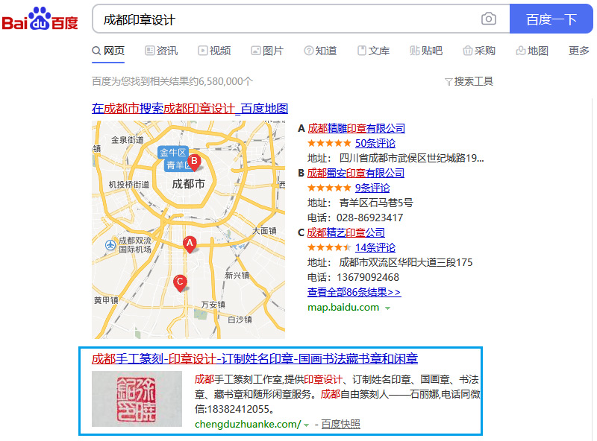The height and width of the screenshot is (441, 597).
Task: Click map marker C
Action: [x=180, y=283]
